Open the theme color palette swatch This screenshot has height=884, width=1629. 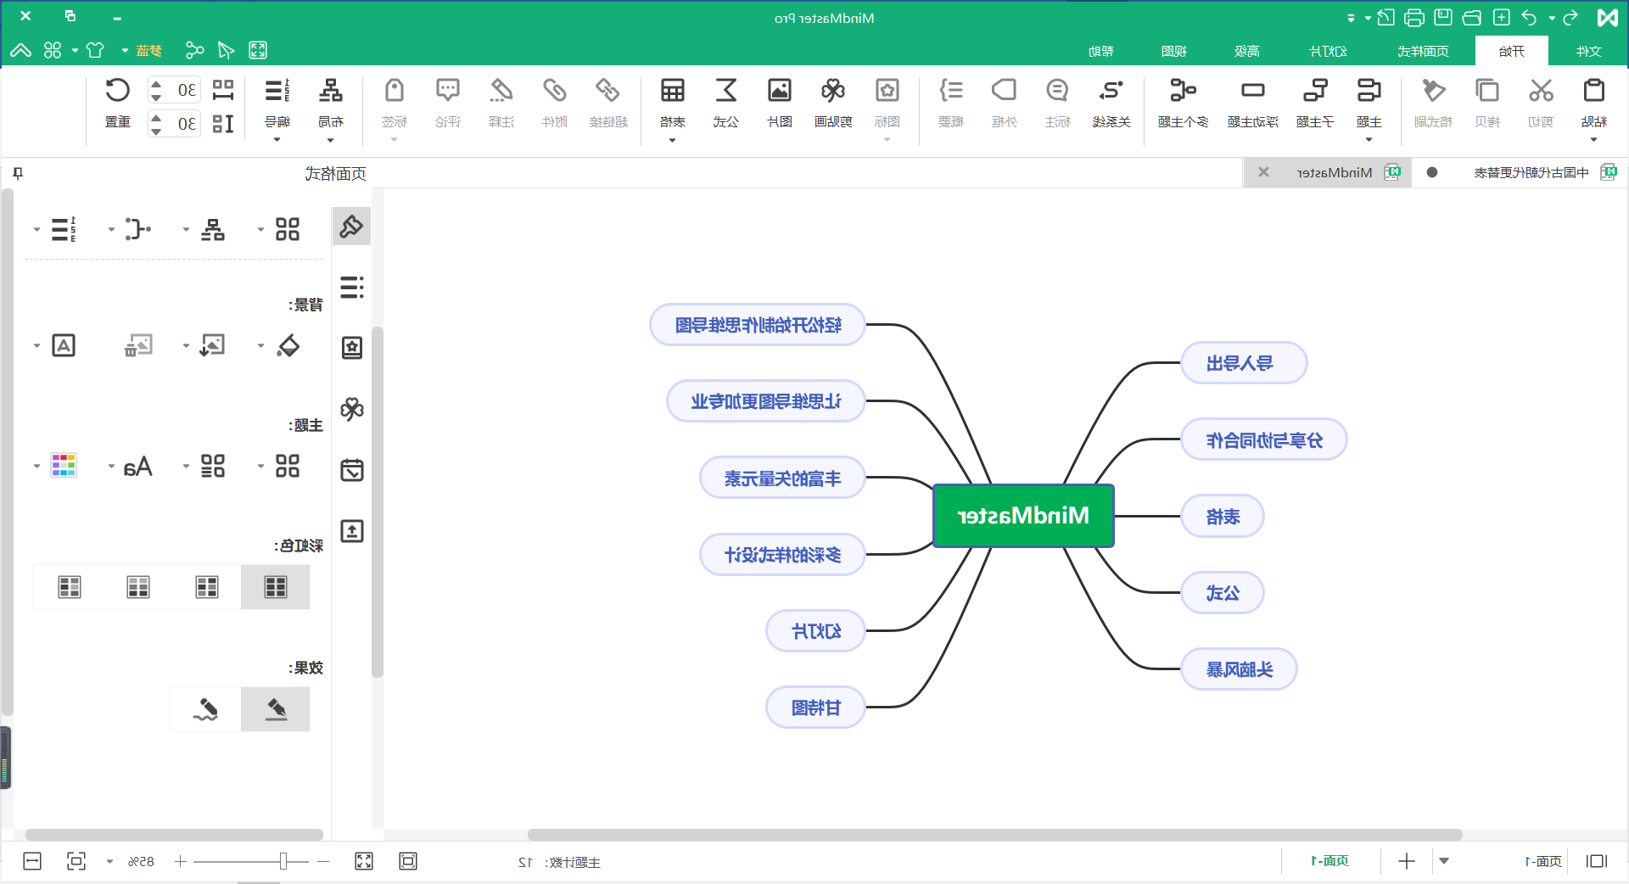click(x=64, y=465)
